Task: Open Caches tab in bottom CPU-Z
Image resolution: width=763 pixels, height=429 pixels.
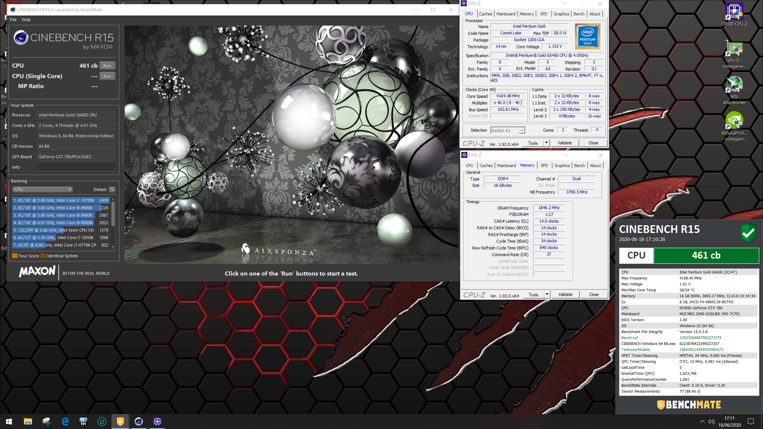Action: point(486,166)
